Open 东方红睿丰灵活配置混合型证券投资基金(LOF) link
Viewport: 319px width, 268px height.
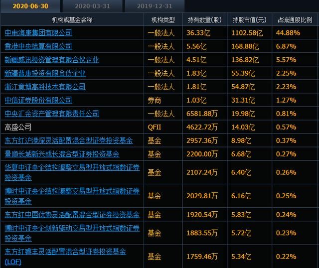pyautogui.click(x=65, y=257)
